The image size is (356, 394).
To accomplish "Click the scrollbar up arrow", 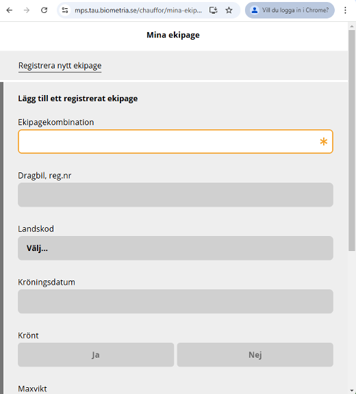I will coord(352,26).
